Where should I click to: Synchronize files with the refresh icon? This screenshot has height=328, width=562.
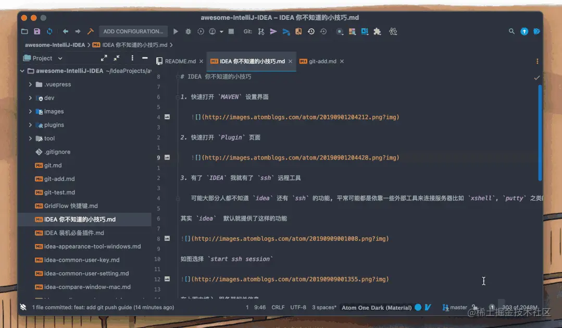click(49, 32)
